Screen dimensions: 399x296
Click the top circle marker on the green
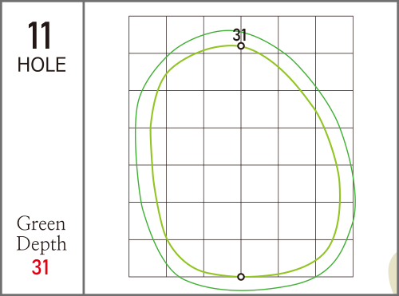241,46
